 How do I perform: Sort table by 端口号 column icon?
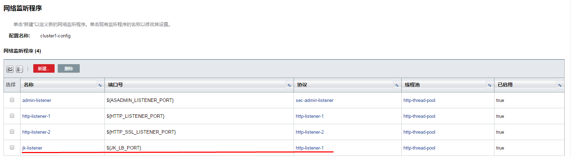[x=289, y=85]
